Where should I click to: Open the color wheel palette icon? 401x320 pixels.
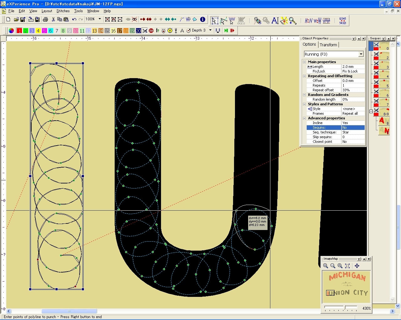click(11, 31)
